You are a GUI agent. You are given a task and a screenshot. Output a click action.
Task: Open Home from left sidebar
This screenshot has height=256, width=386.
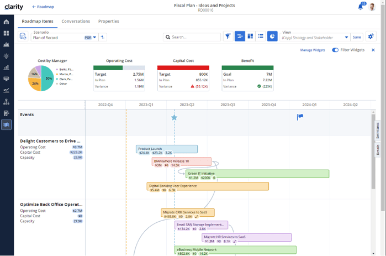coord(7,22)
